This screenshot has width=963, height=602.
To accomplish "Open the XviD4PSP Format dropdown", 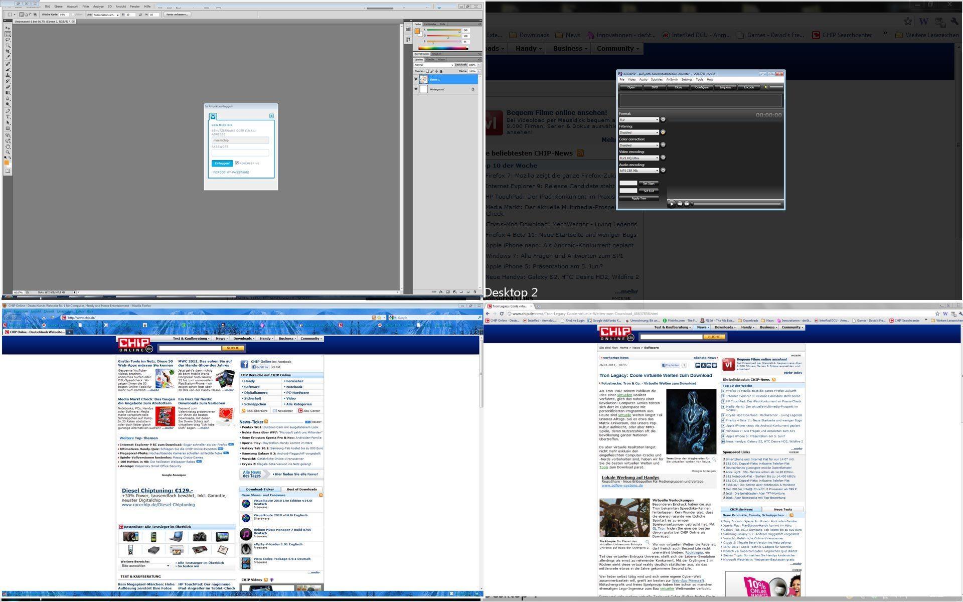I will point(639,119).
